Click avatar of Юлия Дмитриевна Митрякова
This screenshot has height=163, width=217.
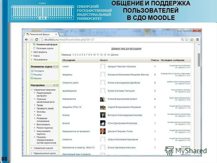tap(103, 123)
